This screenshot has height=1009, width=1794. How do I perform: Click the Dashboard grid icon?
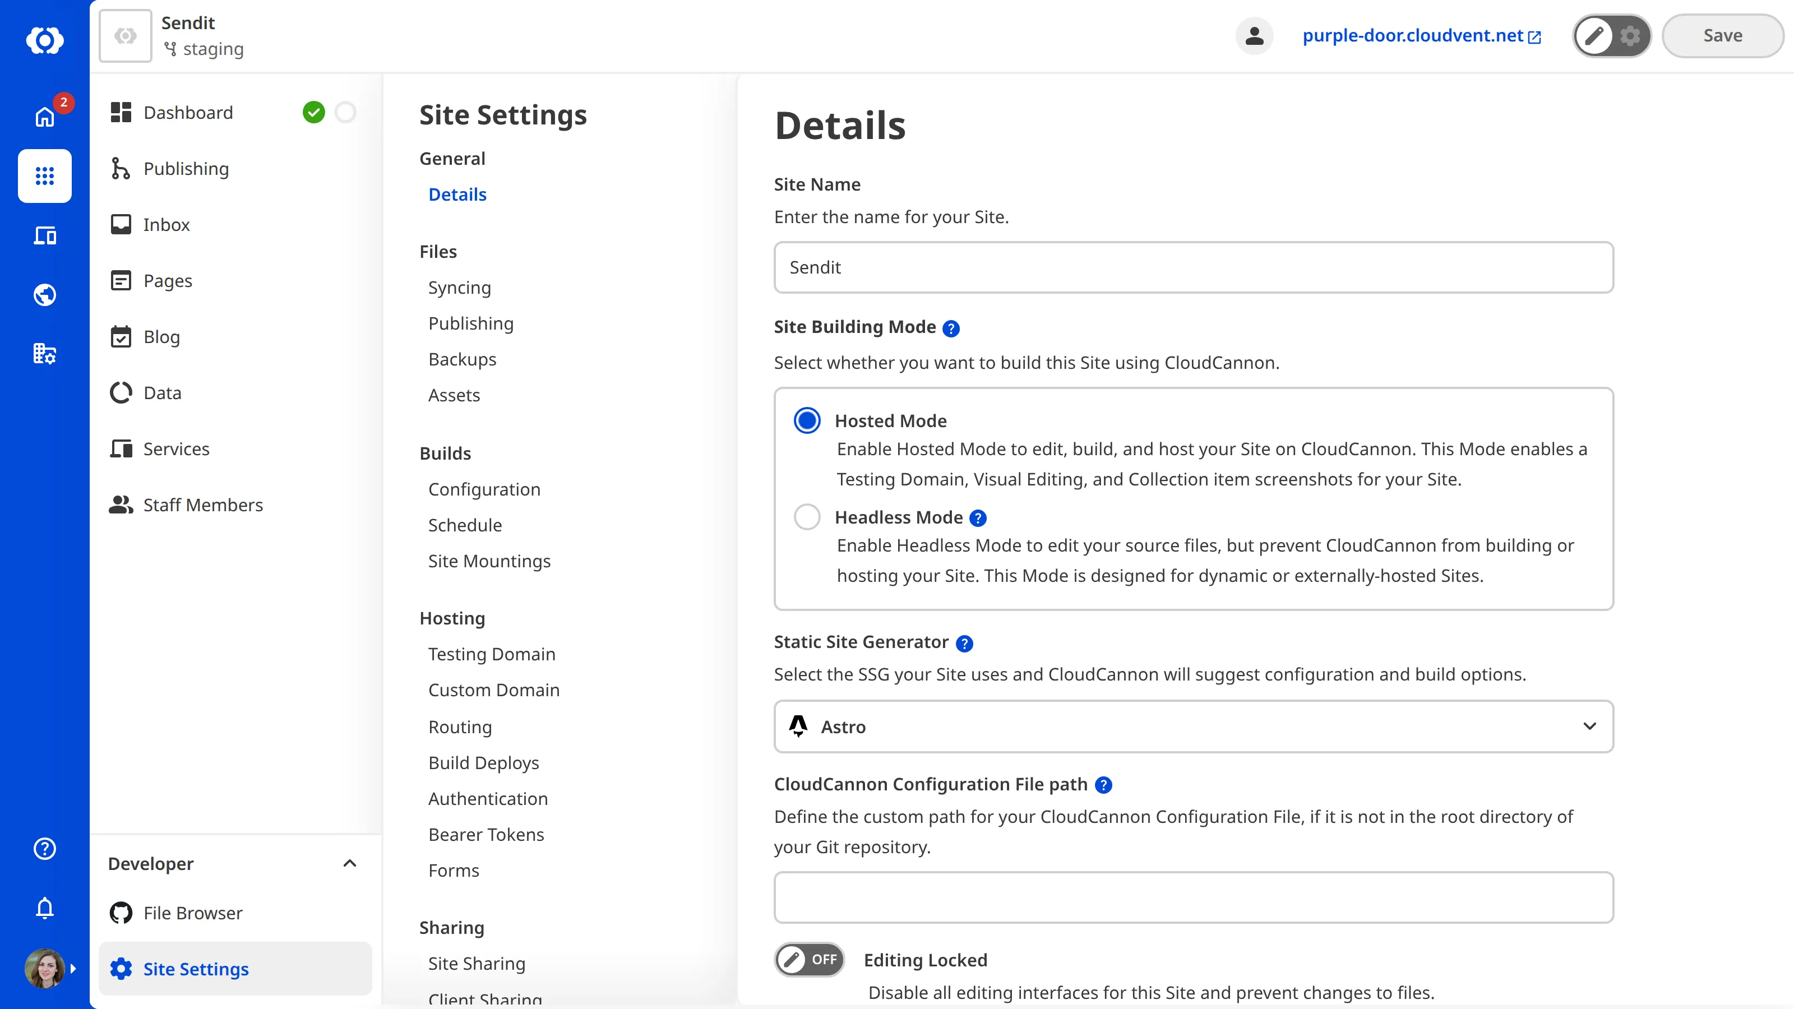[121, 112]
